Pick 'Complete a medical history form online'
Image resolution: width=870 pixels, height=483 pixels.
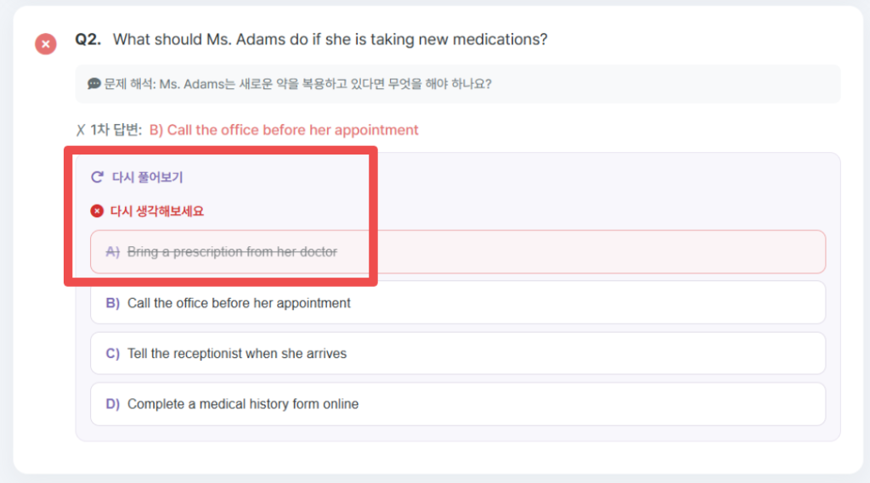pyautogui.click(x=457, y=404)
